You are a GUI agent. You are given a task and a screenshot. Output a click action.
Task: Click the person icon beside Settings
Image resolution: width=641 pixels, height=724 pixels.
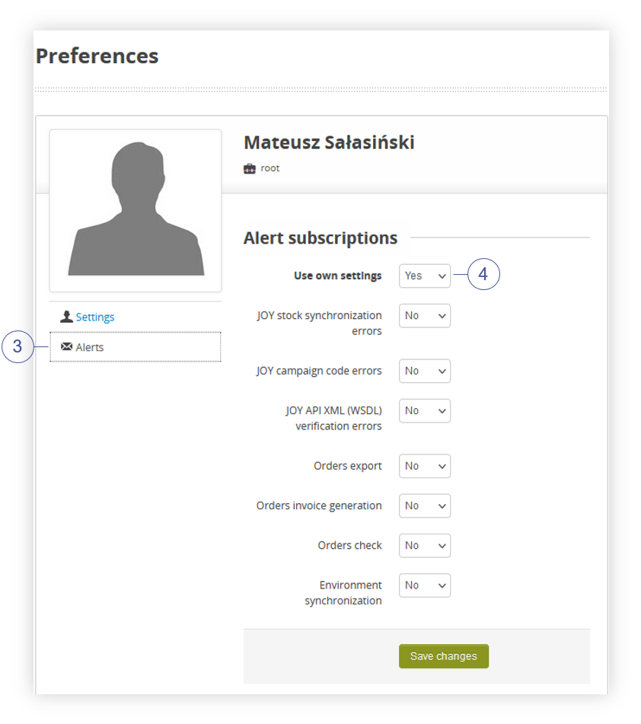point(66,317)
